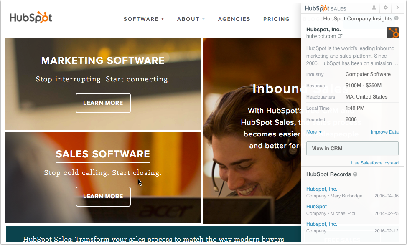Collapse the HubSpot Sales sidebar with the arrow
Screen dimensions: 407x245
click(x=397, y=8)
